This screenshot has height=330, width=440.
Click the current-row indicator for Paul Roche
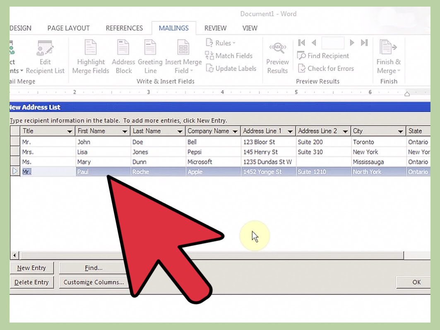point(15,171)
